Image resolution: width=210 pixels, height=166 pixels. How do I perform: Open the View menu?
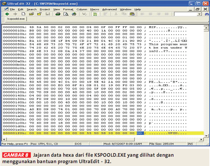57,9
